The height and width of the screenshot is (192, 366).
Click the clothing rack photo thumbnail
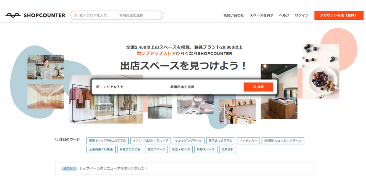106,99
